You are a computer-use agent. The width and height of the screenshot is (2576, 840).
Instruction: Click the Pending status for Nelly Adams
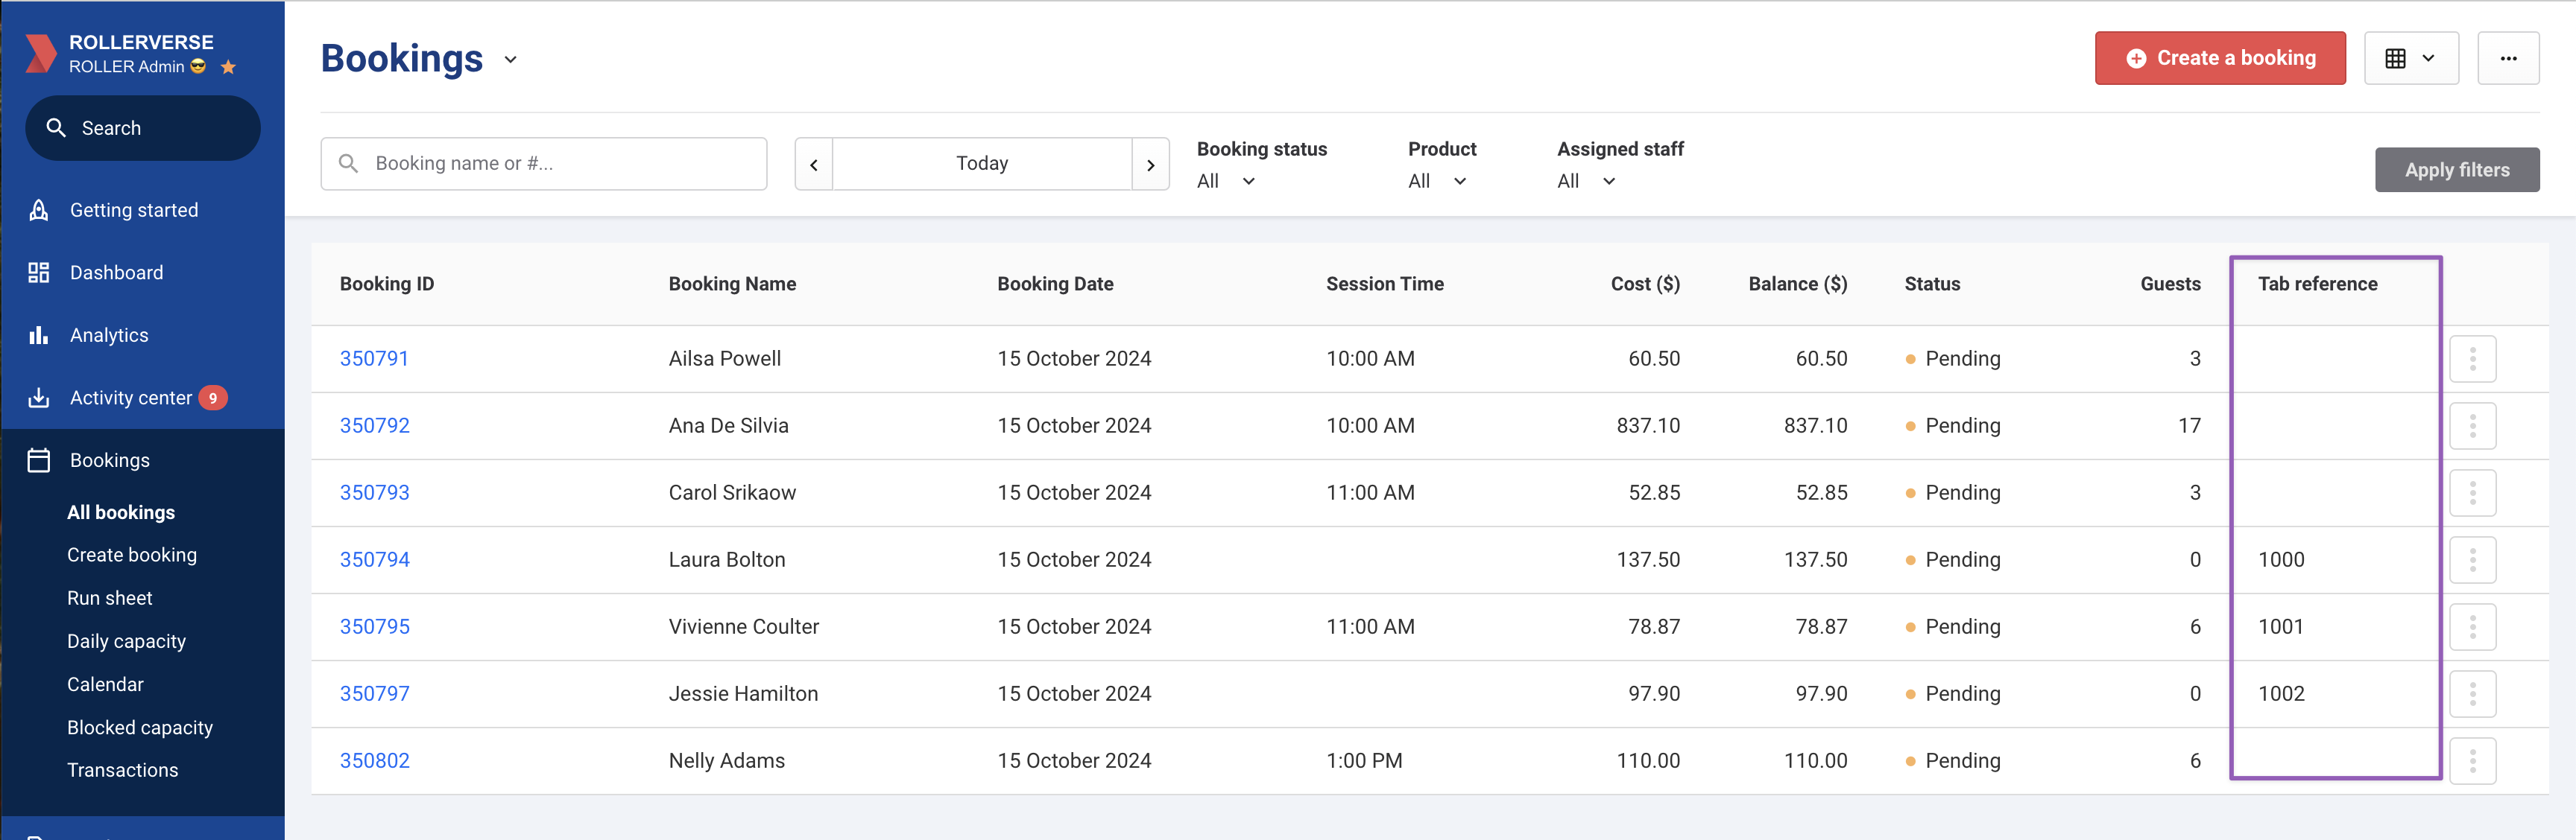point(1953,760)
